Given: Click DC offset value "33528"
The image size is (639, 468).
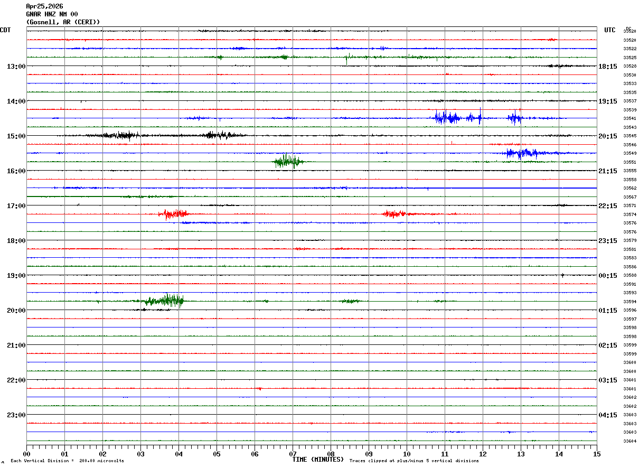Looking at the screenshot, I should 629,67.
